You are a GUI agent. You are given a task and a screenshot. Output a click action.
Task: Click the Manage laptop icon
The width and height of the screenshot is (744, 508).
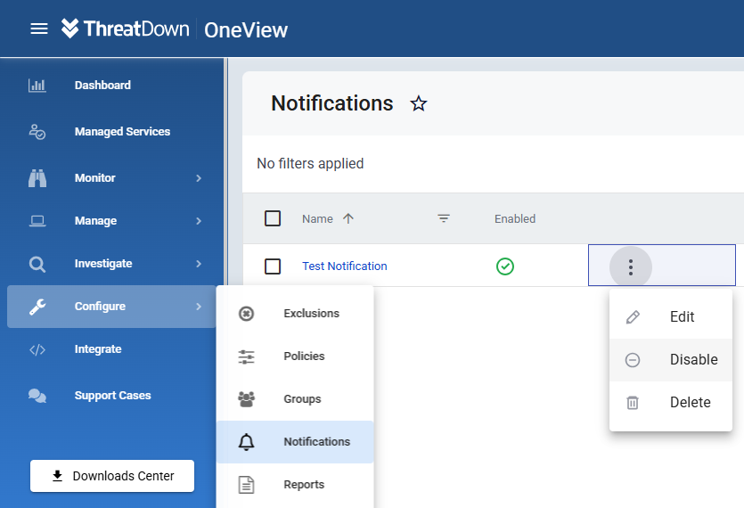[37, 221]
